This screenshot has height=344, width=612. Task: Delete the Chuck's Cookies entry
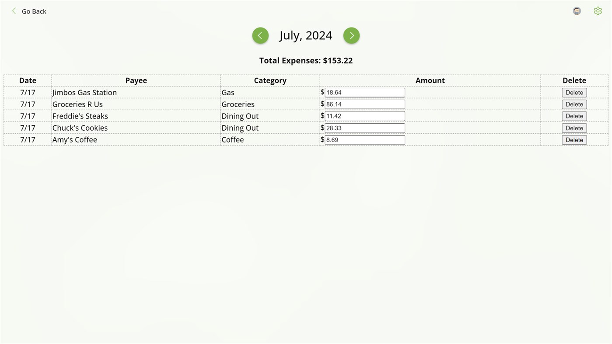(x=574, y=128)
